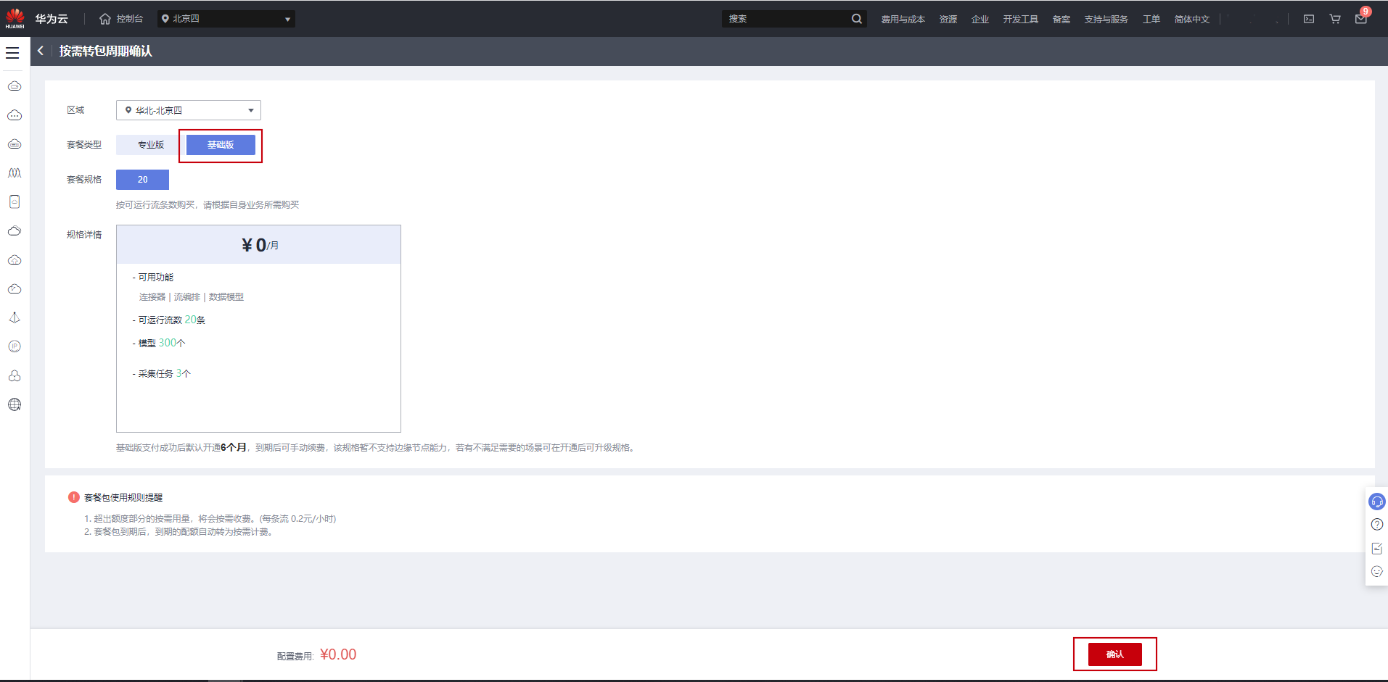The height and width of the screenshot is (682, 1388).
Task: Click the Huawei logo
Action: pos(15,19)
